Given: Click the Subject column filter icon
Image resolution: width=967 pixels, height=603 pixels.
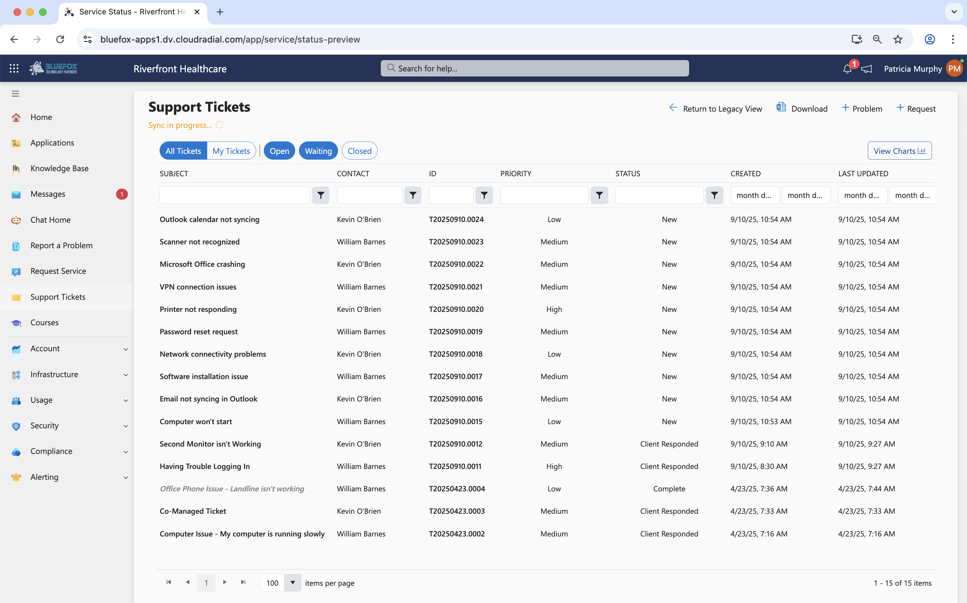Looking at the screenshot, I should tap(320, 195).
